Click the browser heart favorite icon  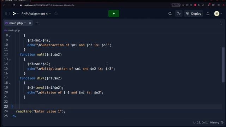[x=203, y=5]
